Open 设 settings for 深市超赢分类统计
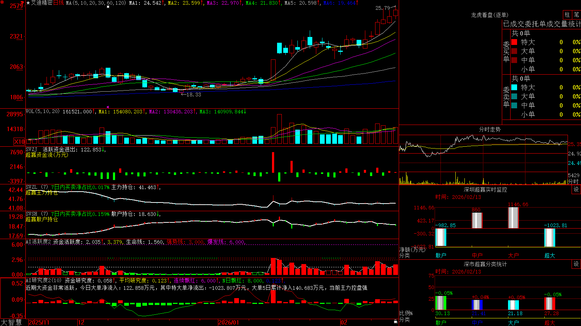 pos(576,264)
